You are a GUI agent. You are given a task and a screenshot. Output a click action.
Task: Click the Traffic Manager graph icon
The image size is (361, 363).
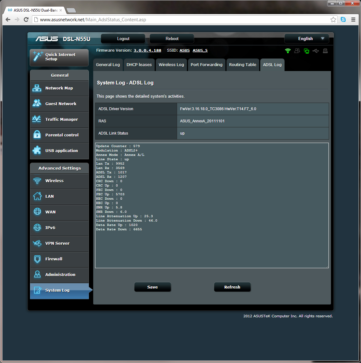pos(37,119)
